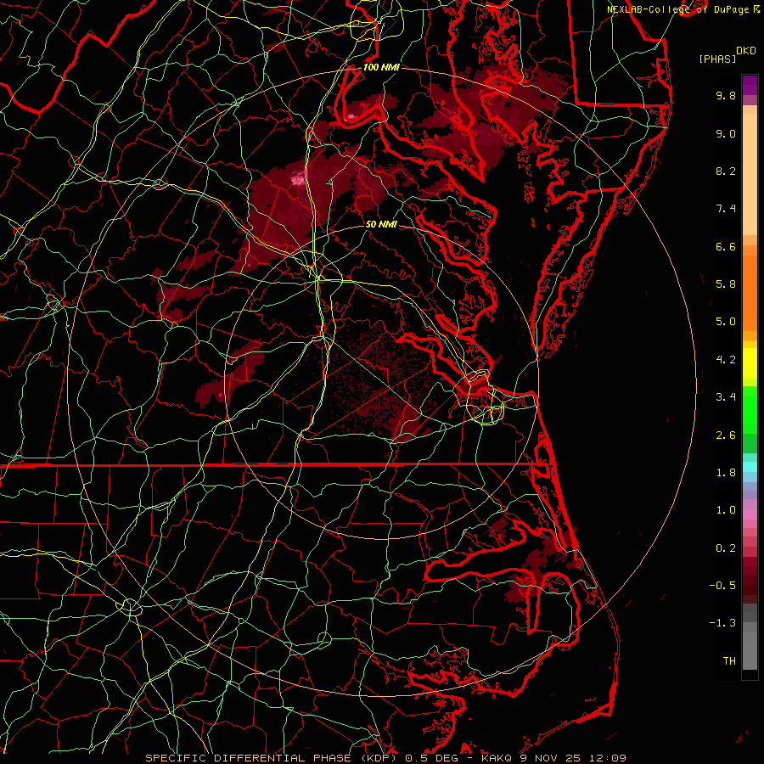
Task: Pick the yellow color band beside 4.2
Action: (x=750, y=363)
